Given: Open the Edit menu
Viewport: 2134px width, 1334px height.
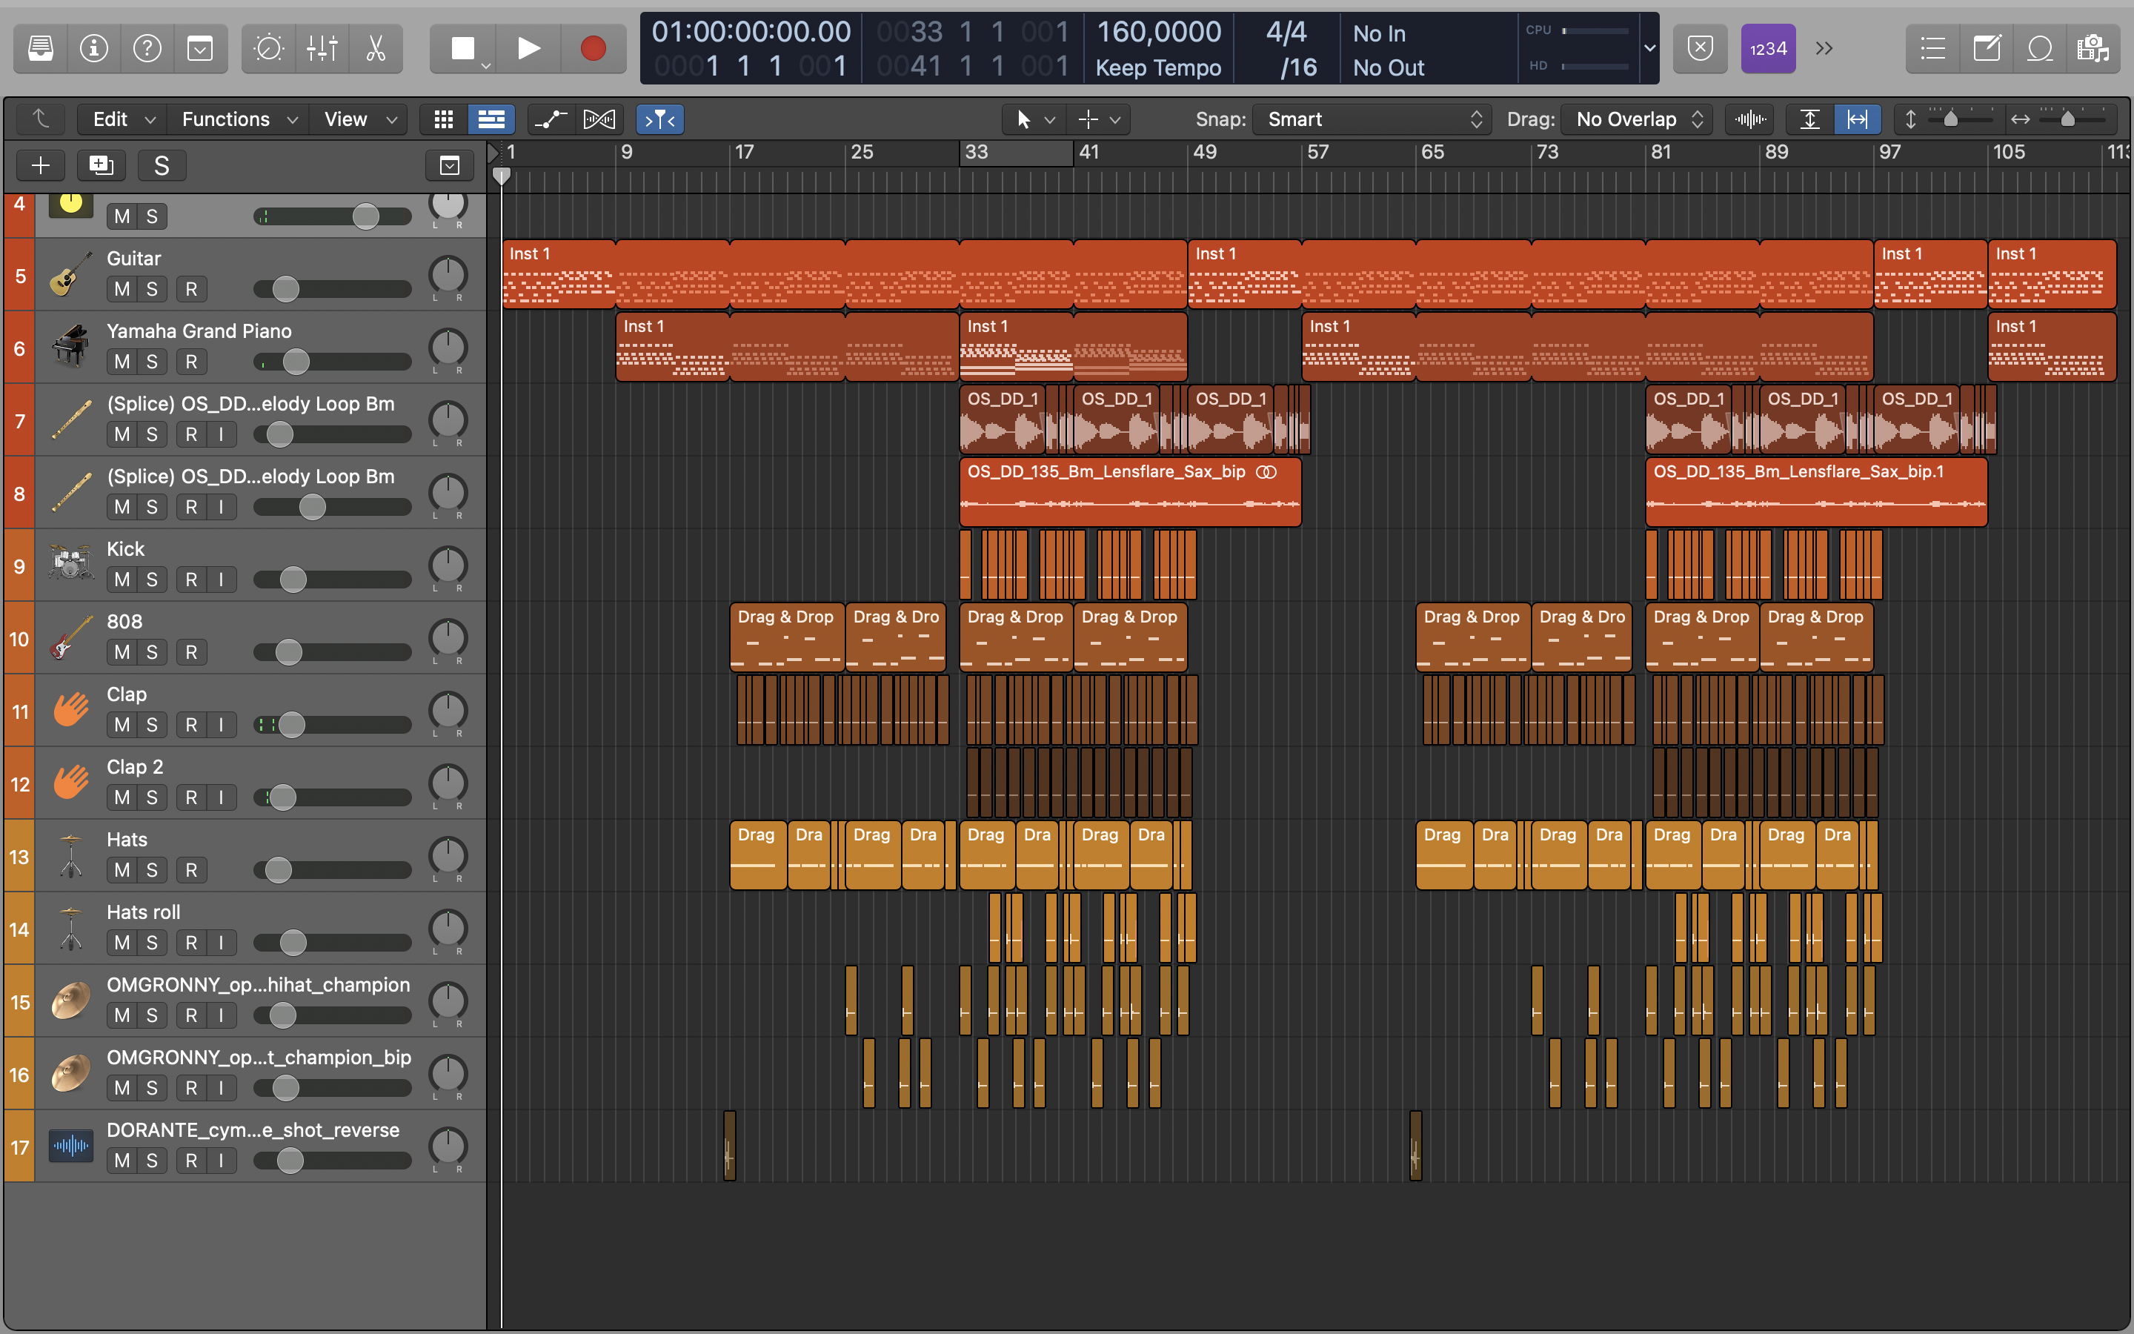Looking at the screenshot, I should click(x=124, y=119).
